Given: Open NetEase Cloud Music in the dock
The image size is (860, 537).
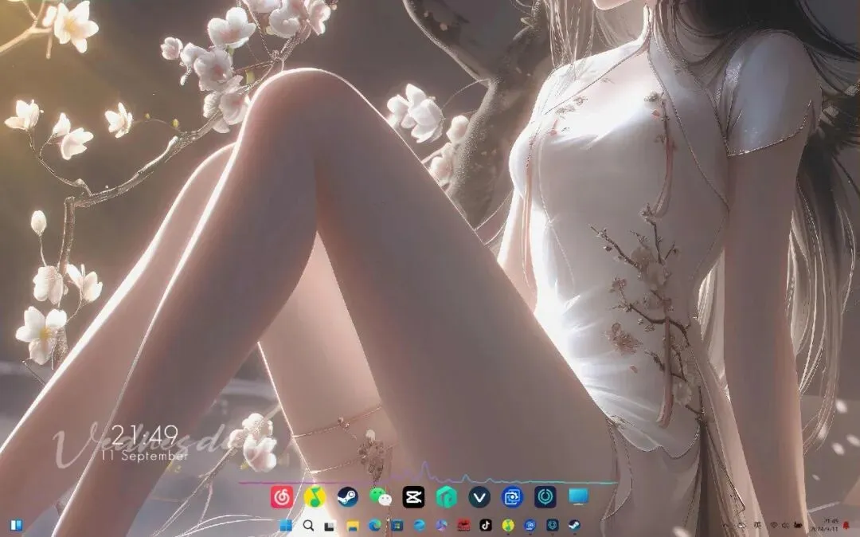Looking at the screenshot, I should pyautogui.click(x=281, y=497).
